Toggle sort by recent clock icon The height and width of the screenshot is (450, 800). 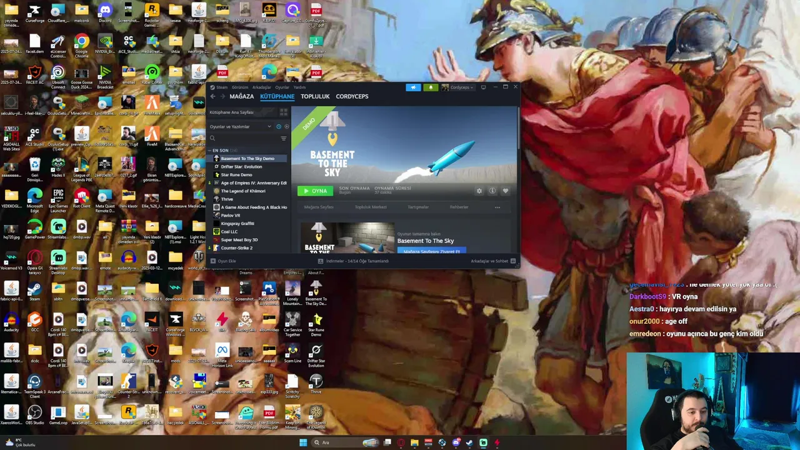[x=279, y=127]
